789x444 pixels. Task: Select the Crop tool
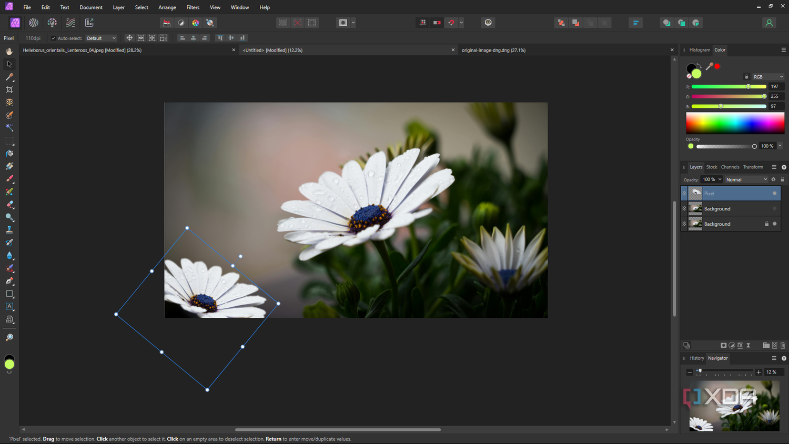click(9, 89)
